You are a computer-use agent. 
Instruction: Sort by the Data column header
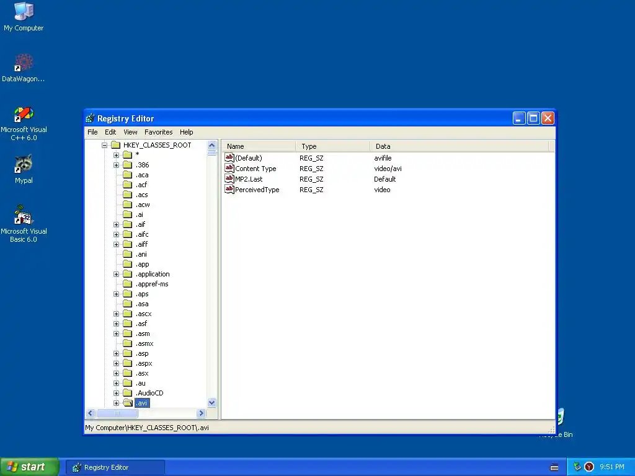click(460, 146)
